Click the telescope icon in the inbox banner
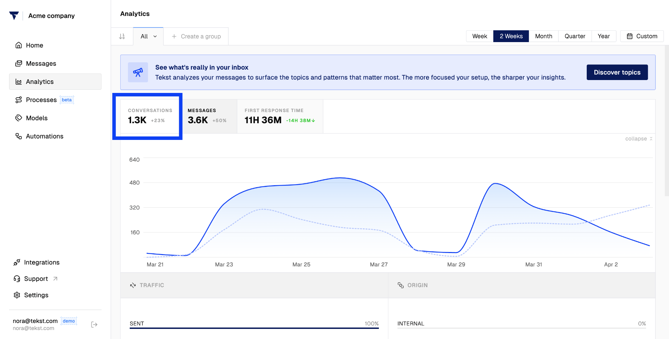The width and height of the screenshot is (669, 339). pyautogui.click(x=138, y=72)
